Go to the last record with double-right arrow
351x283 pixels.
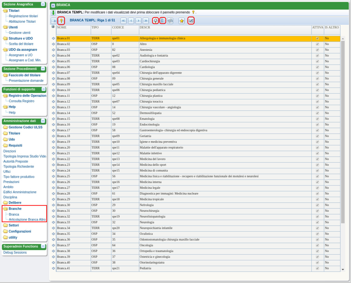pyautogui.click(x=146, y=21)
